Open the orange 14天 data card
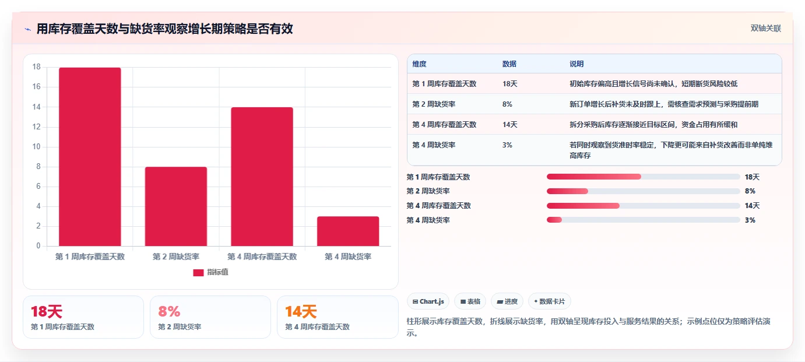Viewport: 805px width, 362px height. tap(338, 317)
